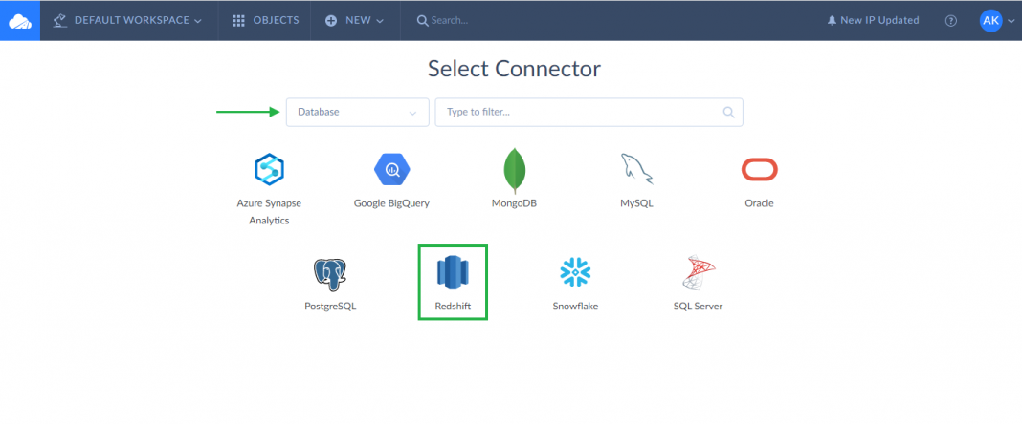1022x424 pixels.
Task: Select the MySQL dolphin icon
Action: (636, 171)
